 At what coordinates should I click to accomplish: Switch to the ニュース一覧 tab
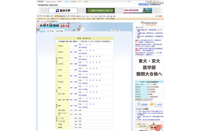(50, 31)
